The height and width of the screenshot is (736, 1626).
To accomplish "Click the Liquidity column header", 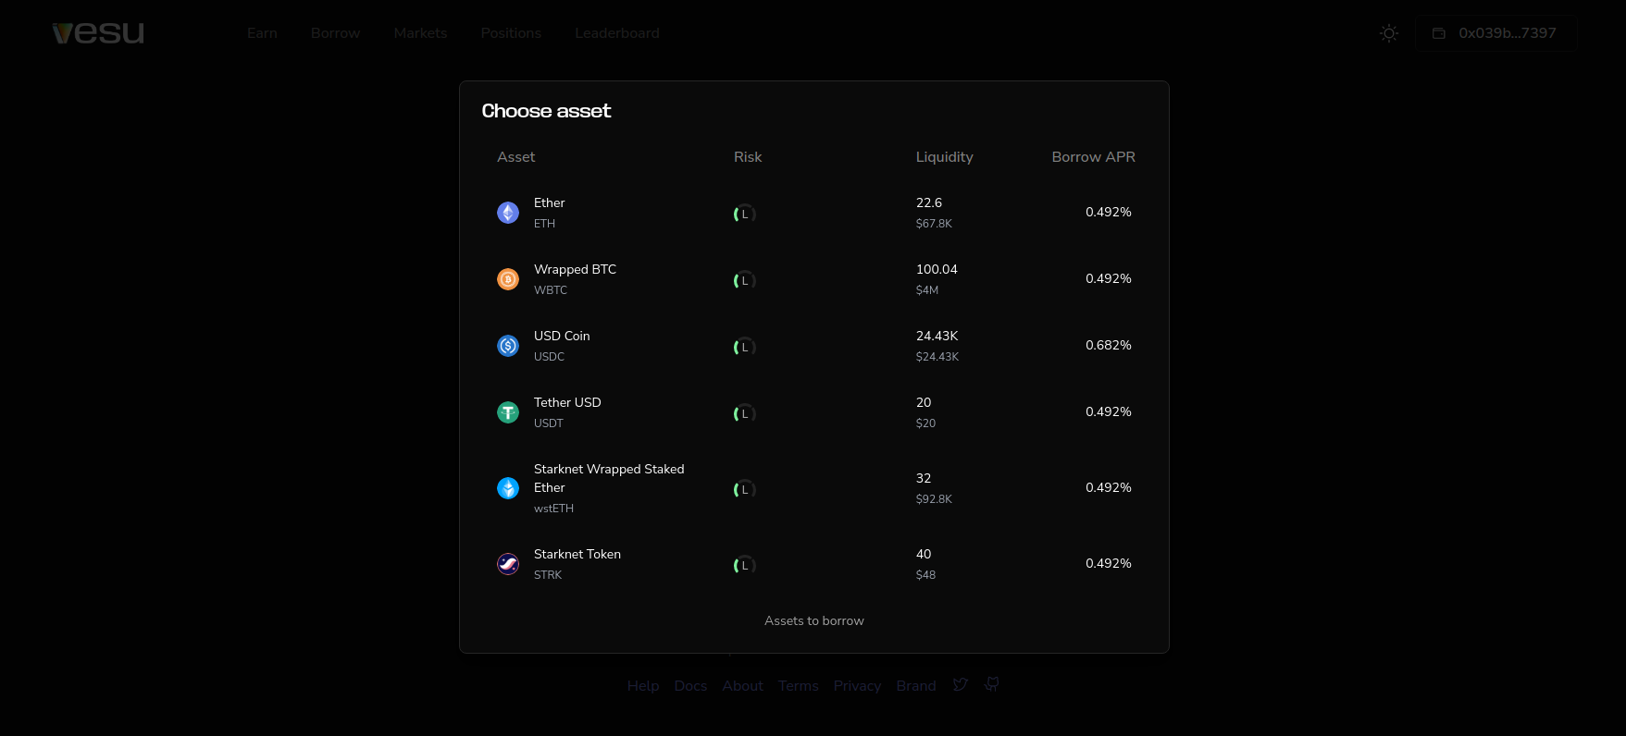I will (944, 157).
